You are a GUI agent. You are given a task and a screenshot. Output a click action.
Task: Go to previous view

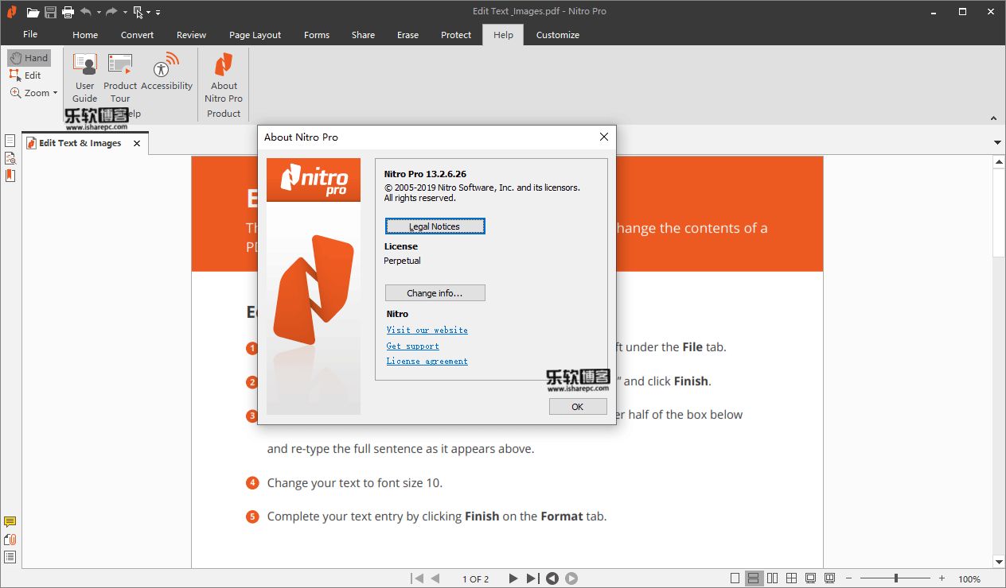(x=552, y=578)
